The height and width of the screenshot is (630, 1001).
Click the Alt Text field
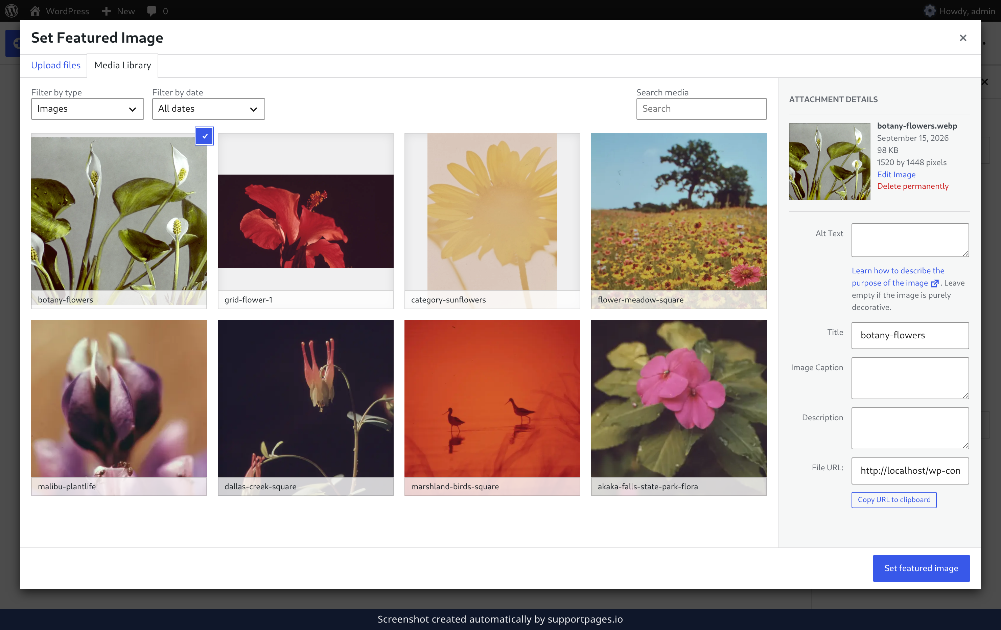click(x=910, y=240)
